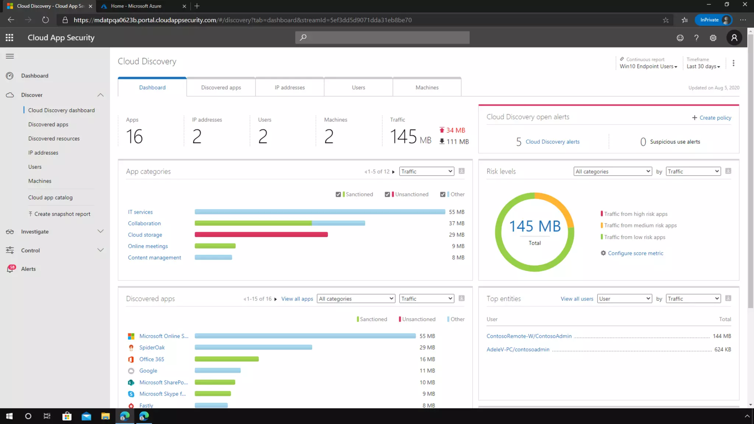Toggle the Other checkbox
754x424 pixels.
(x=443, y=194)
